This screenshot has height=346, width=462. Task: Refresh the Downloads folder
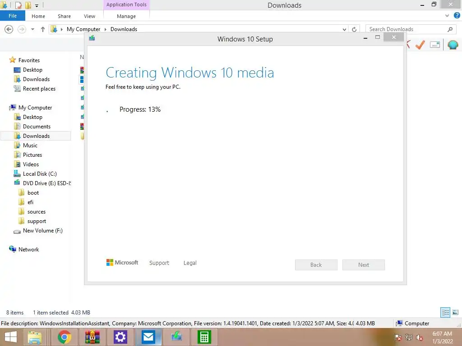click(x=354, y=29)
